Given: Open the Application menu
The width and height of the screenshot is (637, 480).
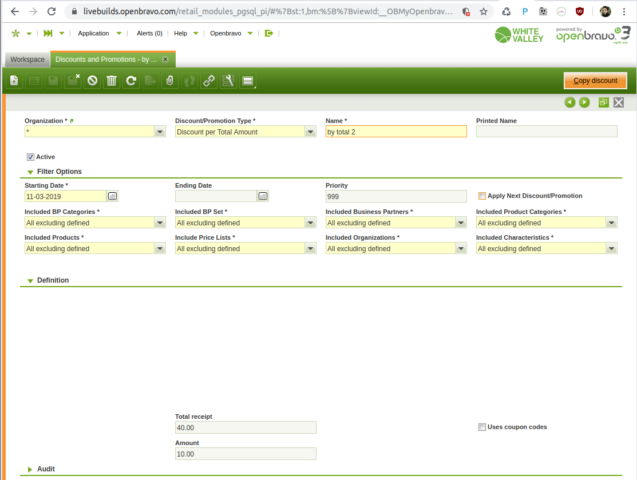Looking at the screenshot, I should click(x=93, y=34).
